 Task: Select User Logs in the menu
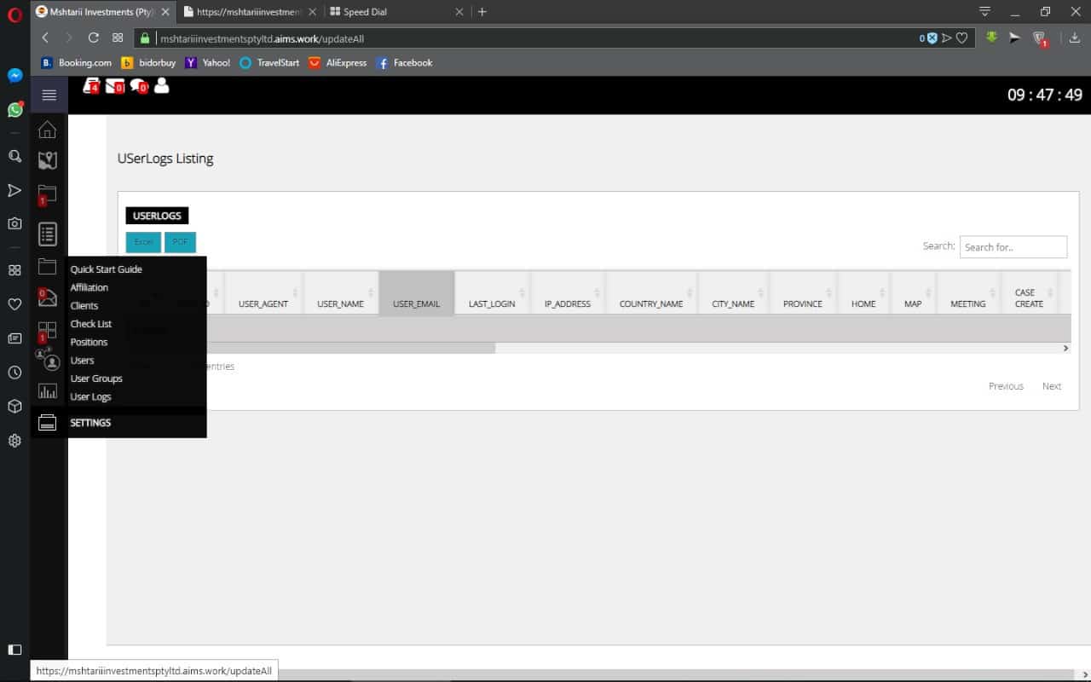tap(90, 396)
